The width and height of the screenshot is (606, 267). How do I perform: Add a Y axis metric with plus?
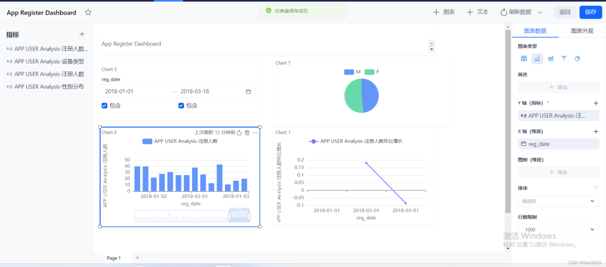[x=596, y=103]
